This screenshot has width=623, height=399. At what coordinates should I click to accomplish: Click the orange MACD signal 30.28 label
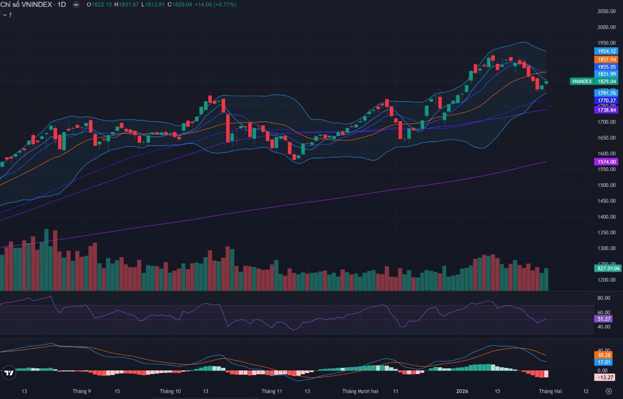[604, 355]
